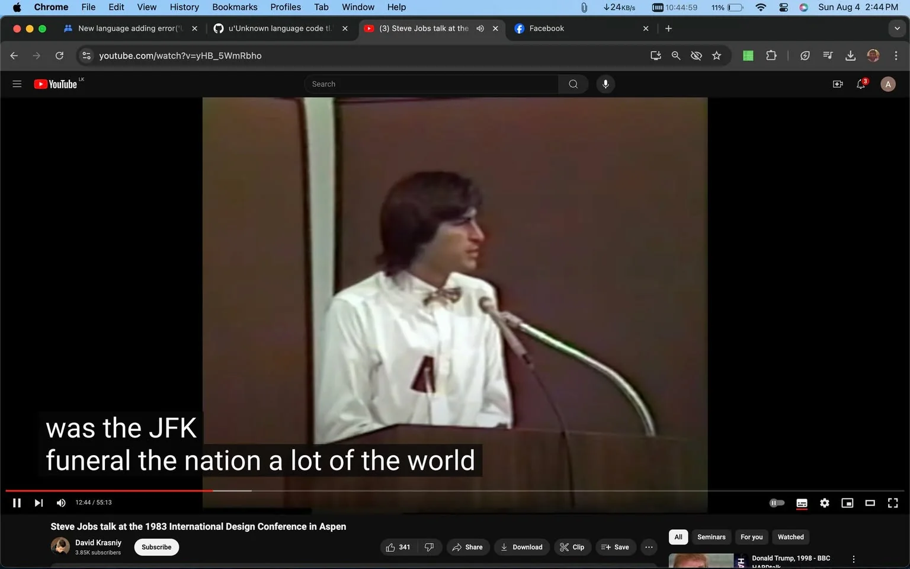Image resolution: width=910 pixels, height=569 pixels.
Task: Focus the YouTube search field
Action: pos(431,84)
